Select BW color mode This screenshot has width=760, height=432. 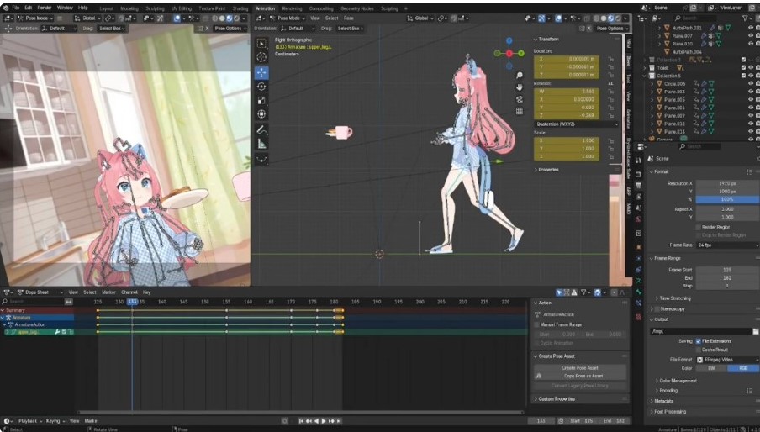[711, 369]
